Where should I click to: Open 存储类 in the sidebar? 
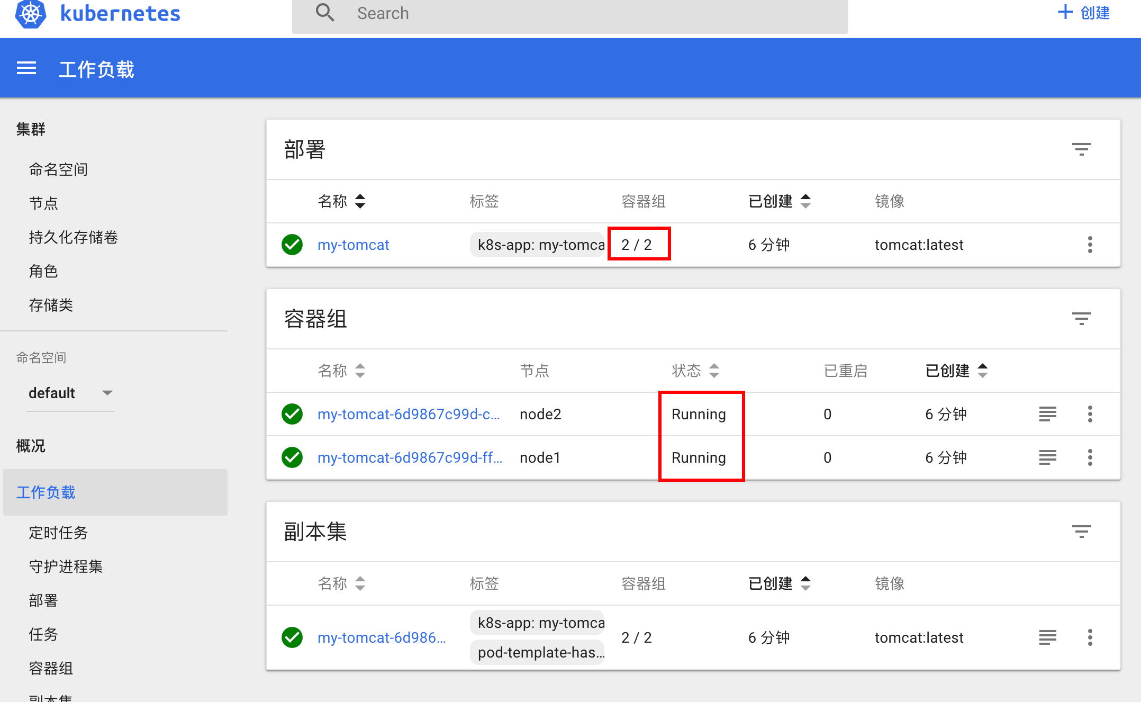[x=51, y=305]
